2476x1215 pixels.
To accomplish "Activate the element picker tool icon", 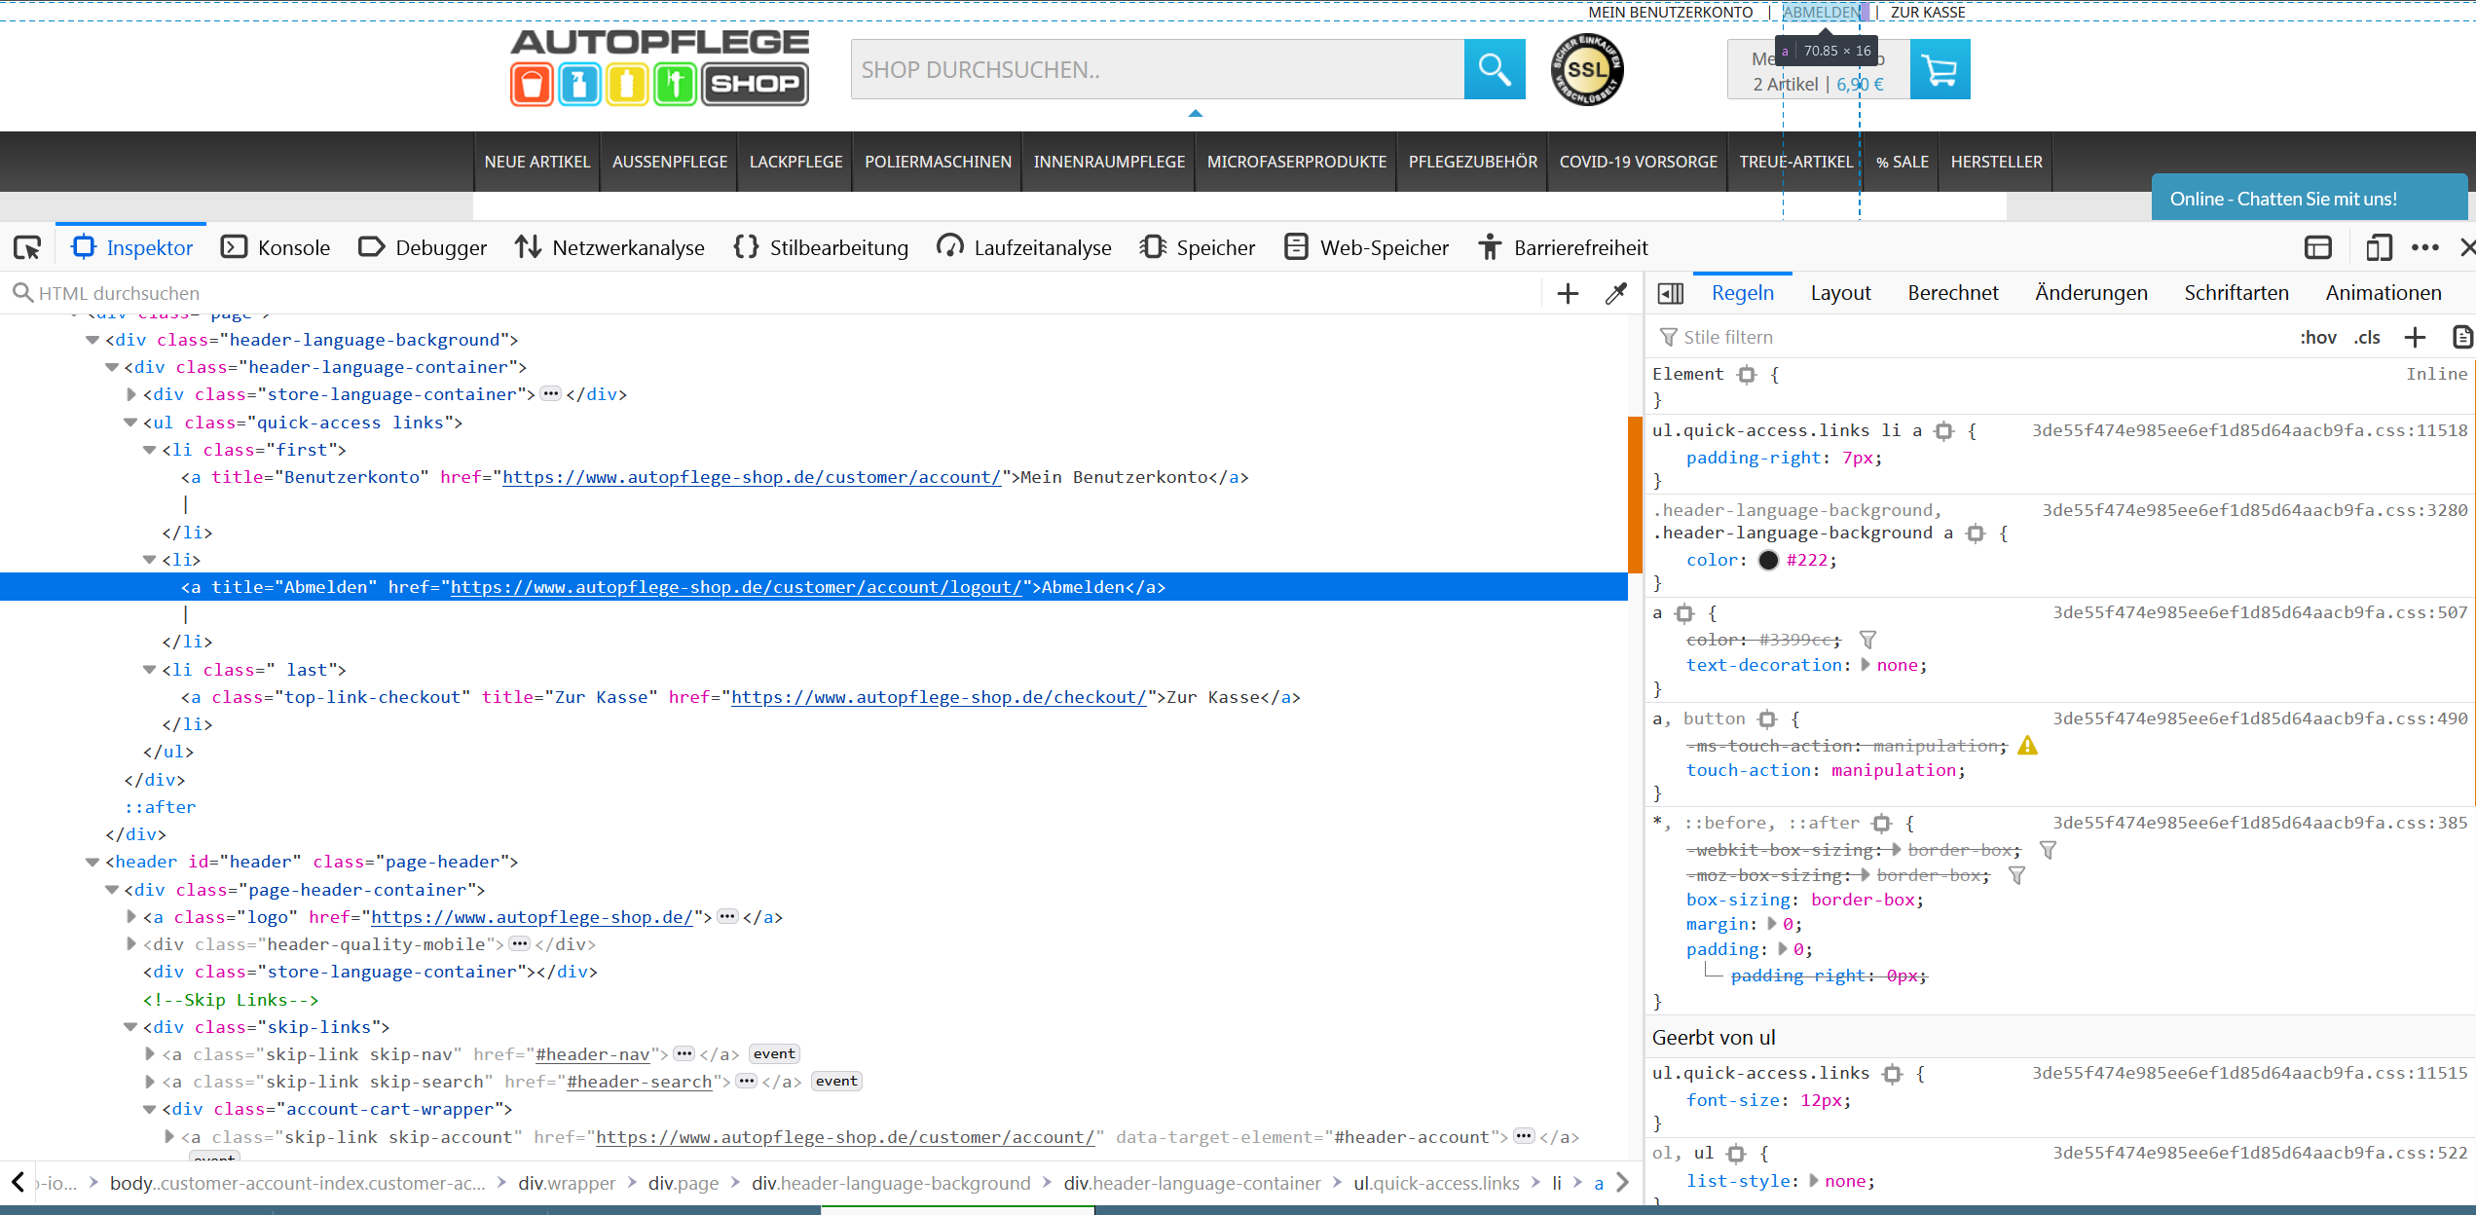I will click(27, 247).
